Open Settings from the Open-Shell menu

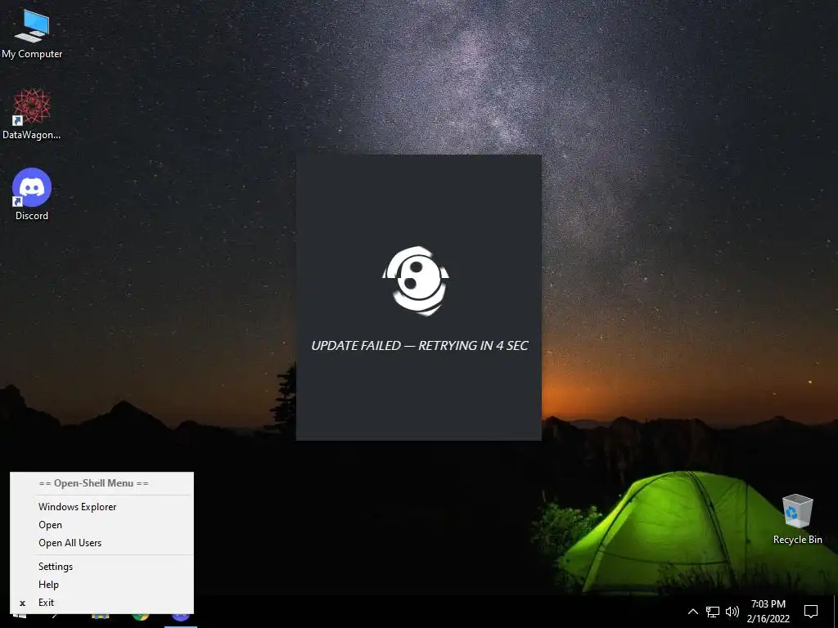pos(101,567)
